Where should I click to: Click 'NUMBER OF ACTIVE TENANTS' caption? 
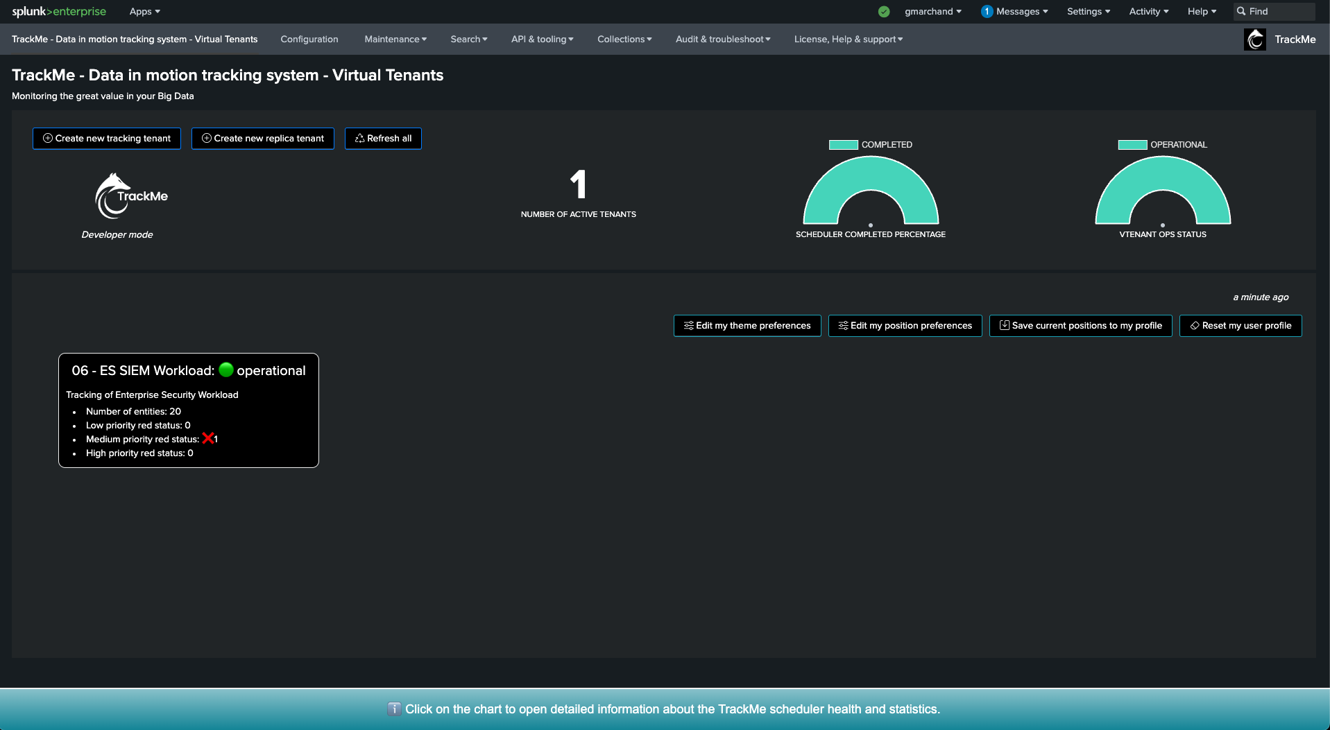[579, 214]
